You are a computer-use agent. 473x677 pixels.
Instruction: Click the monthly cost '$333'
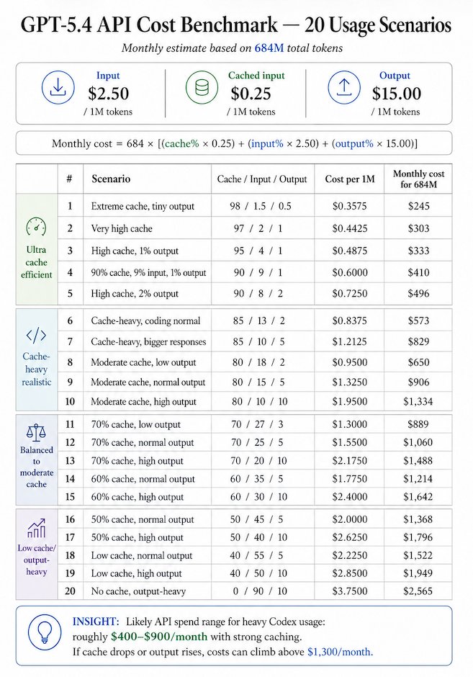[x=418, y=251]
